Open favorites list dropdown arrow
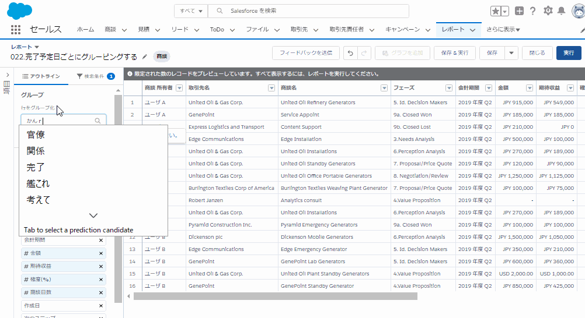 click(505, 11)
